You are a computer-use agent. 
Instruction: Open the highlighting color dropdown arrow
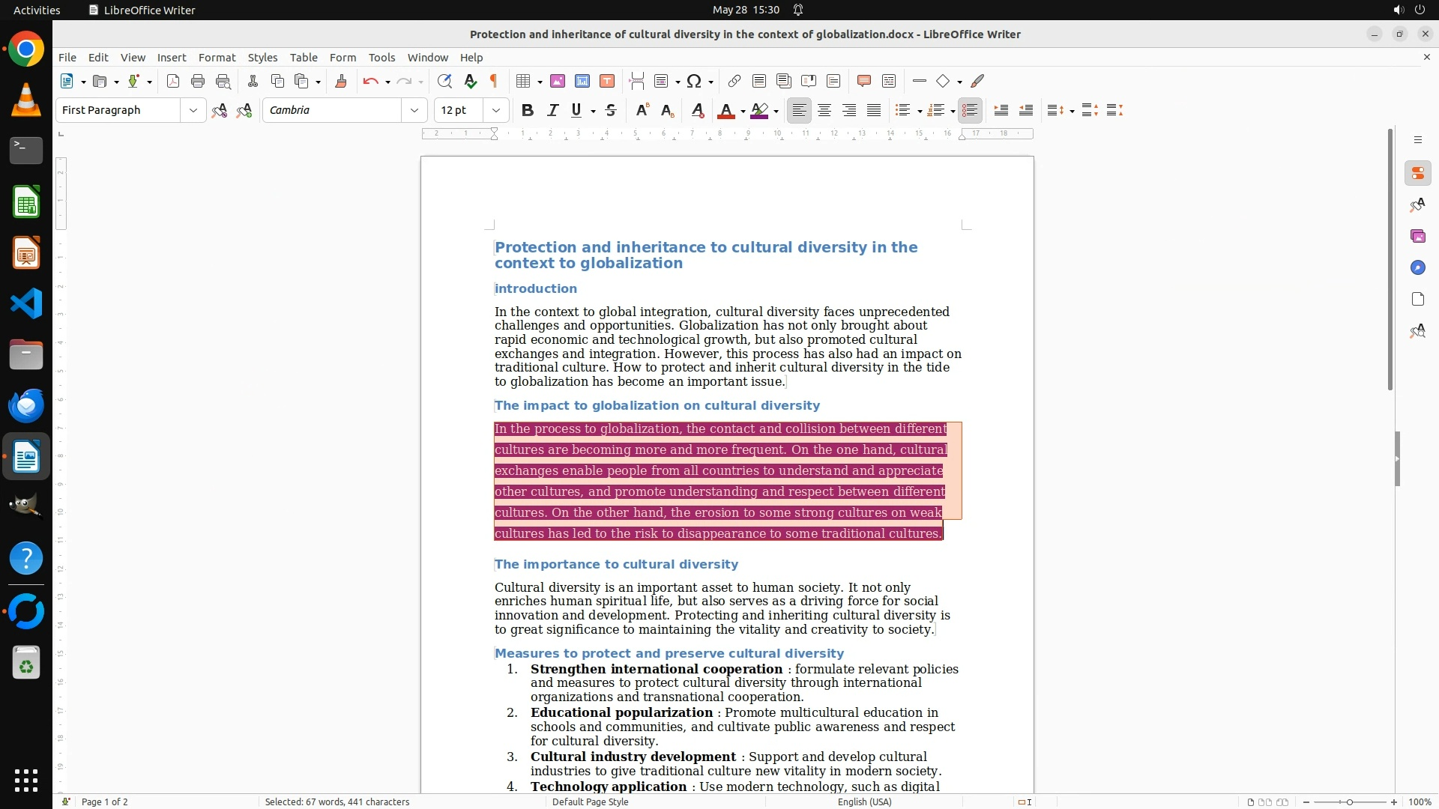click(776, 111)
